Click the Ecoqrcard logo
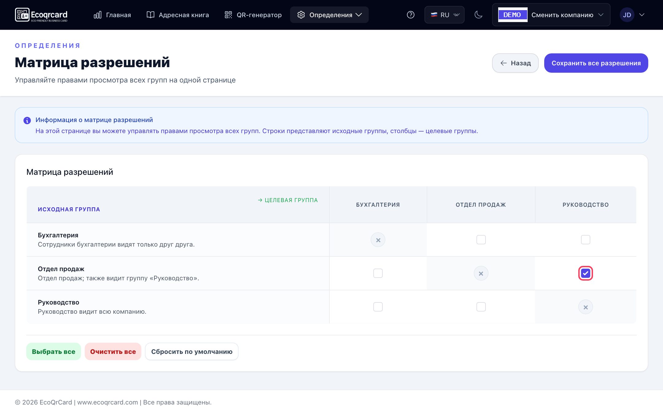This screenshot has width=663, height=414. (41, 15)
